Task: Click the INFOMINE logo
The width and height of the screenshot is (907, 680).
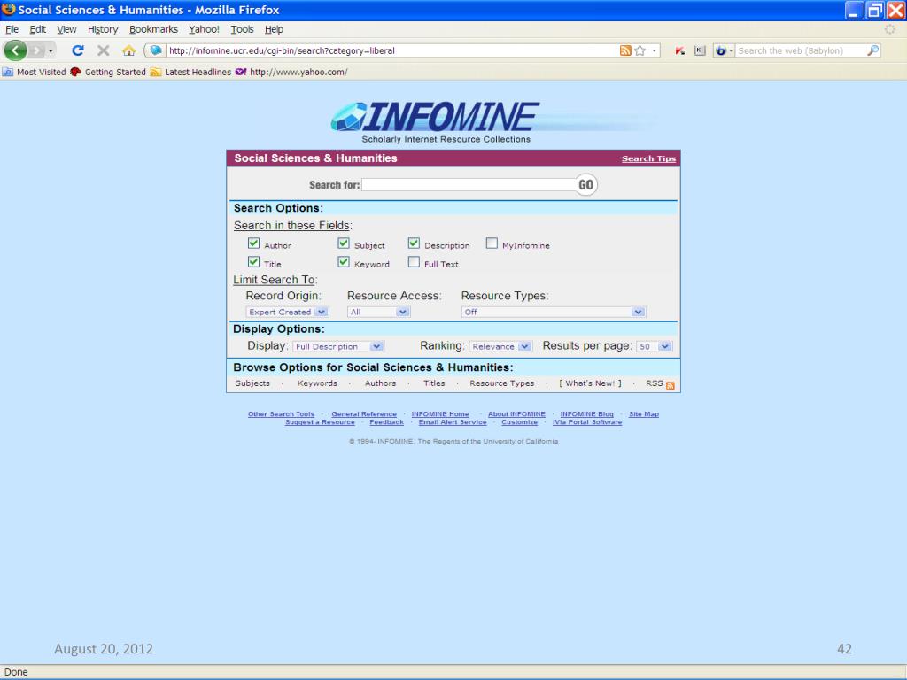Action: (x=436, y=117)
